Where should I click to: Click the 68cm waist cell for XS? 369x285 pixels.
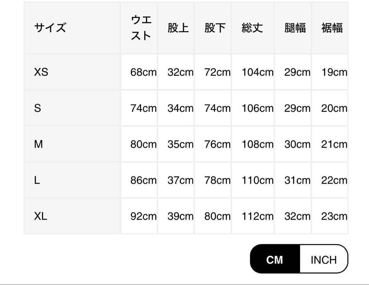click(x=139, y=72)
